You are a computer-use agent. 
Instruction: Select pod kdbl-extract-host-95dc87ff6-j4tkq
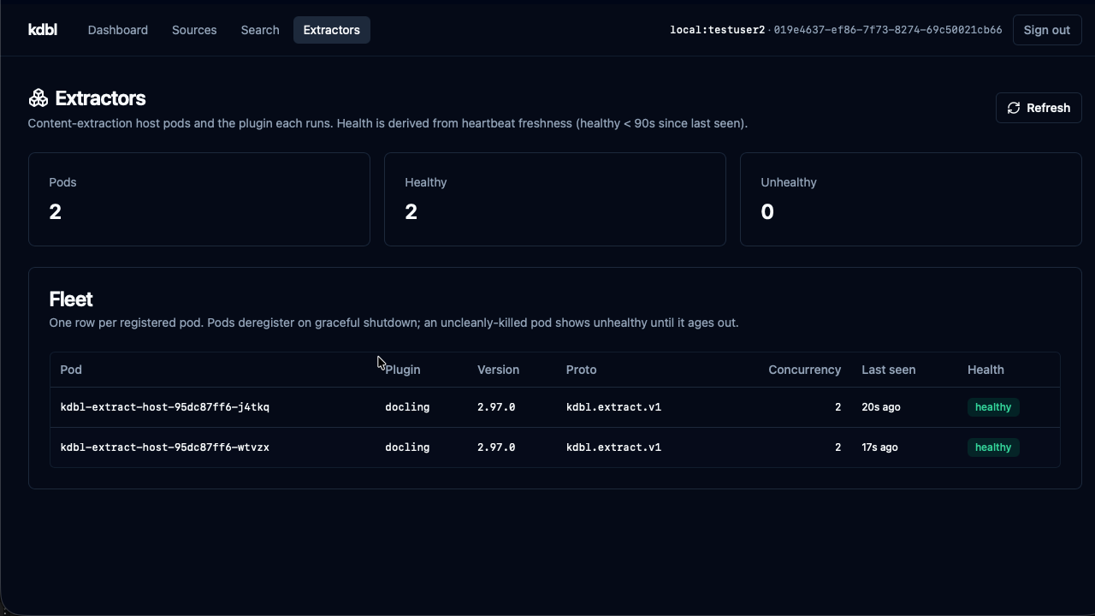pyautogui.click(x=165, y=407)
